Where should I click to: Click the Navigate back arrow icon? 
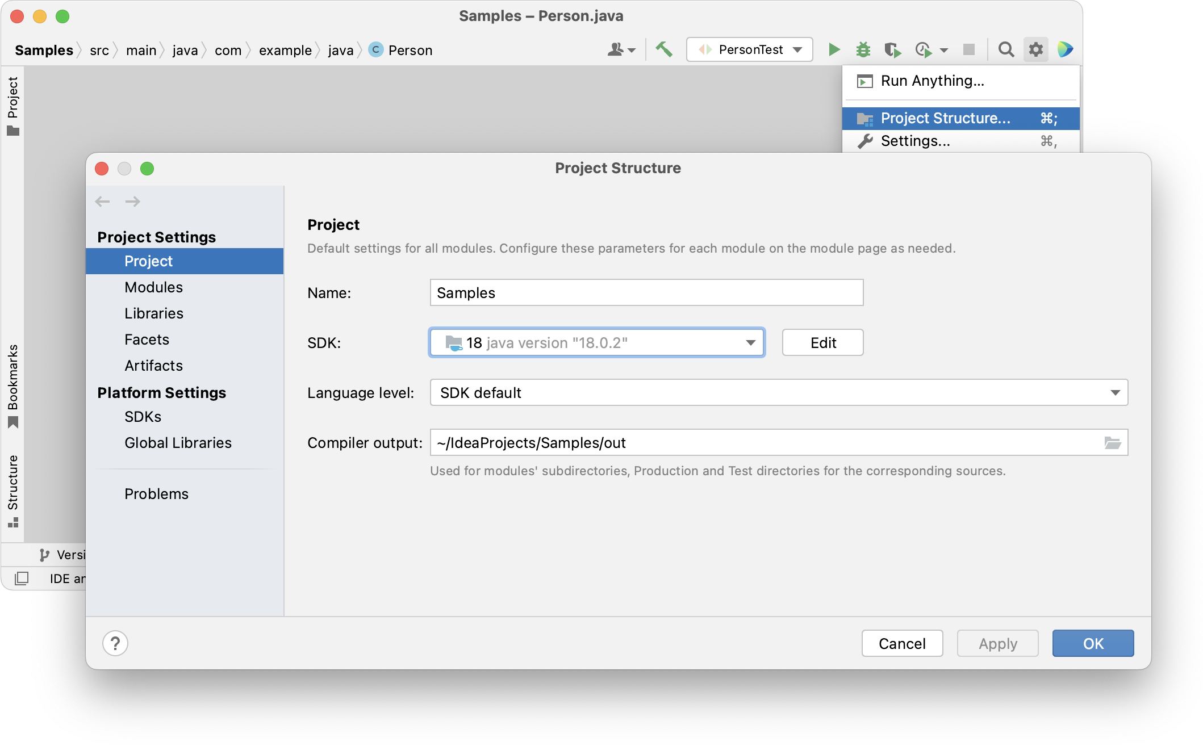click(102, 200)
